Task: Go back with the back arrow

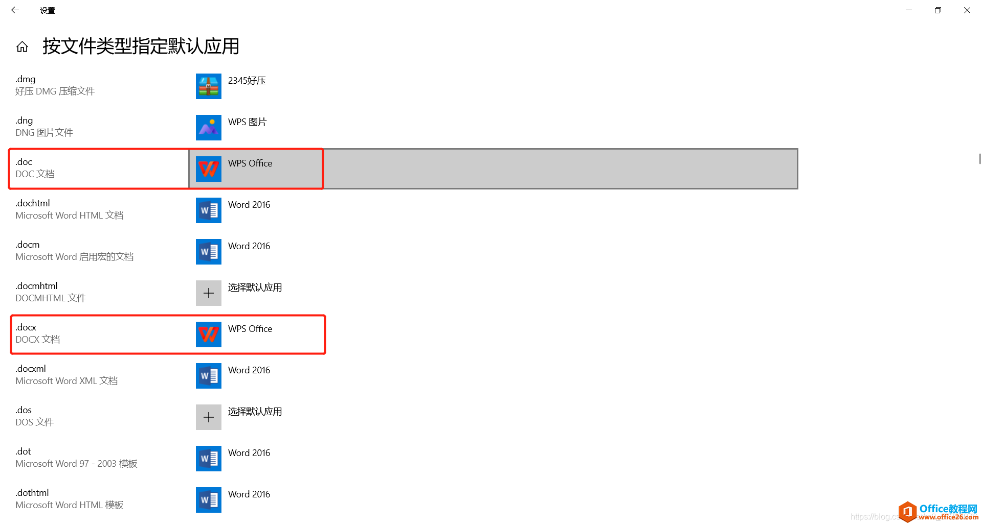Action: coord(15,10)
